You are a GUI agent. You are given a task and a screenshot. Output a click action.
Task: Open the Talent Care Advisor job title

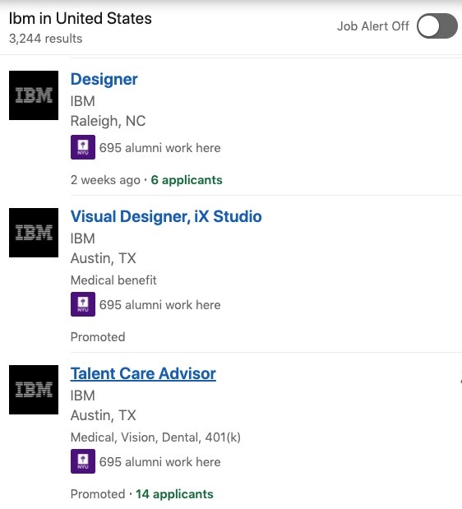coord(143,373)
